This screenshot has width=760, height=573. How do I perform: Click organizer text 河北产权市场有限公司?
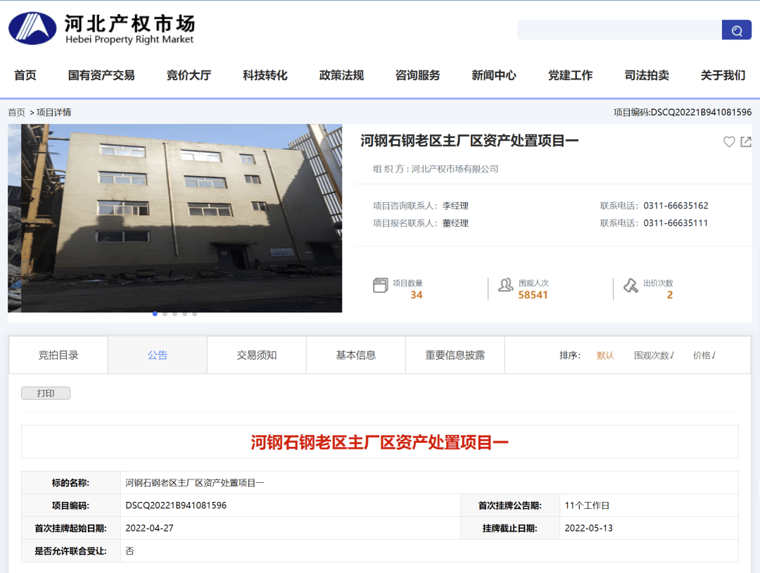point(455,169)
